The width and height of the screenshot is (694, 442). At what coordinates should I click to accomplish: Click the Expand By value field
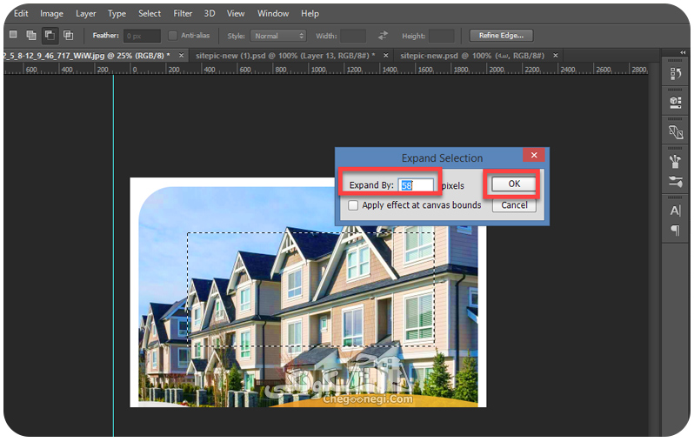coord(415,185)
